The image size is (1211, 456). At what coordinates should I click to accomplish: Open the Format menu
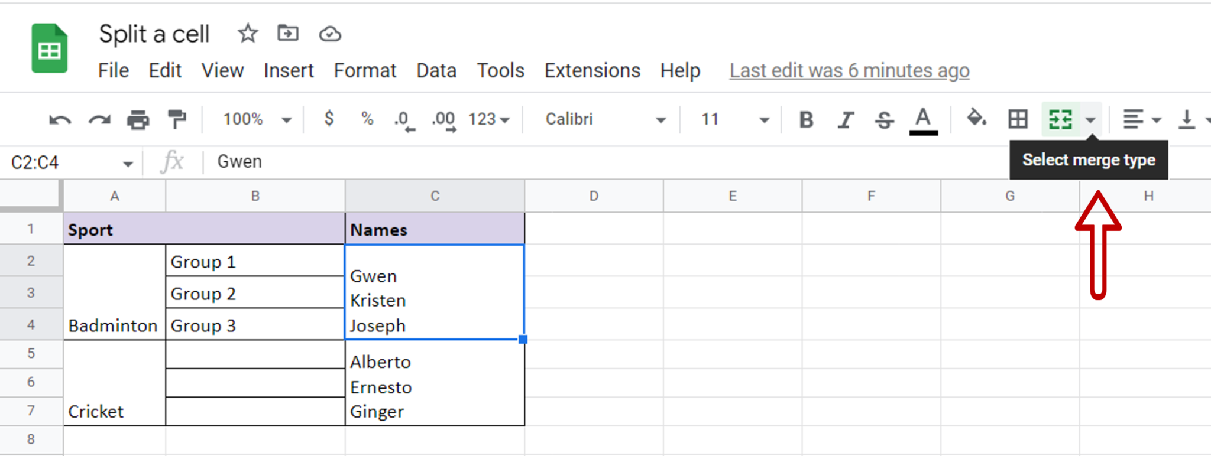(x=365, y=70)
